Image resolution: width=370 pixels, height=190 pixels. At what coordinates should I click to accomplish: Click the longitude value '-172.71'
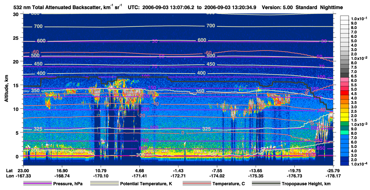(178, 176)
